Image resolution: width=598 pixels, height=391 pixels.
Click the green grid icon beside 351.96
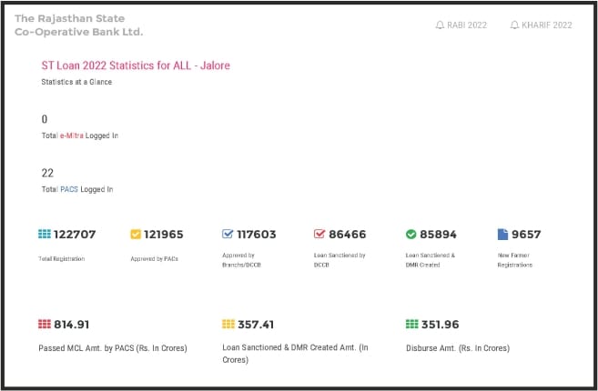[x=411, y=324]
